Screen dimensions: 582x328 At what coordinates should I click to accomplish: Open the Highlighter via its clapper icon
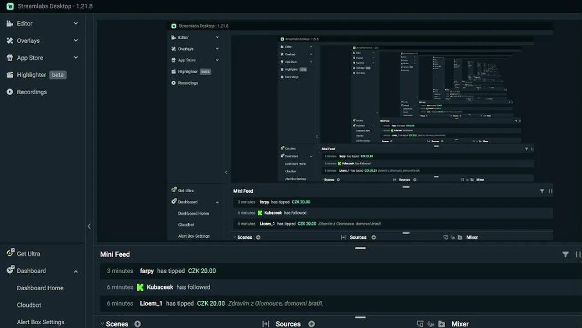(x=10, y=75)
